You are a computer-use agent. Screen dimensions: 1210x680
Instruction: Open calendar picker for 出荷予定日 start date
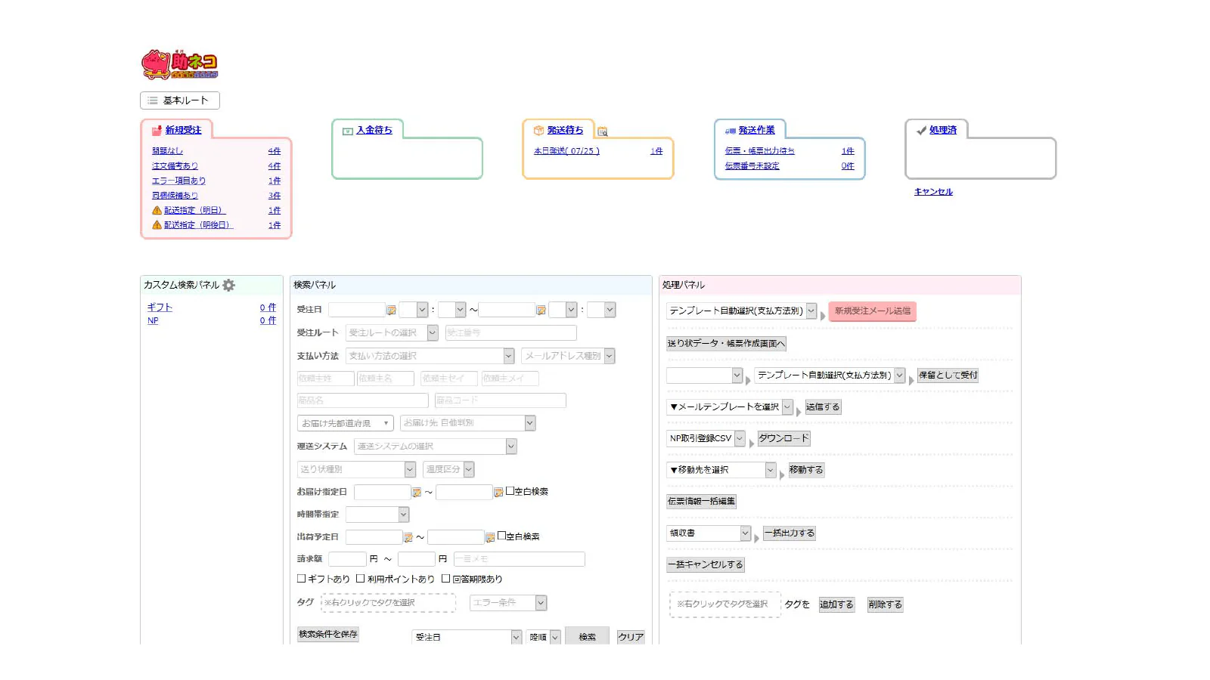408,537
